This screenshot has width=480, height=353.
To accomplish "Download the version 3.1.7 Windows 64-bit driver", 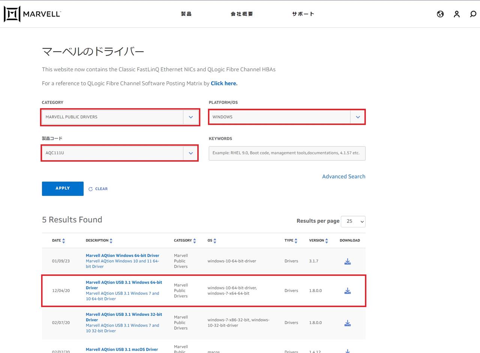I will pyautogui.click(x=348, y=261).
